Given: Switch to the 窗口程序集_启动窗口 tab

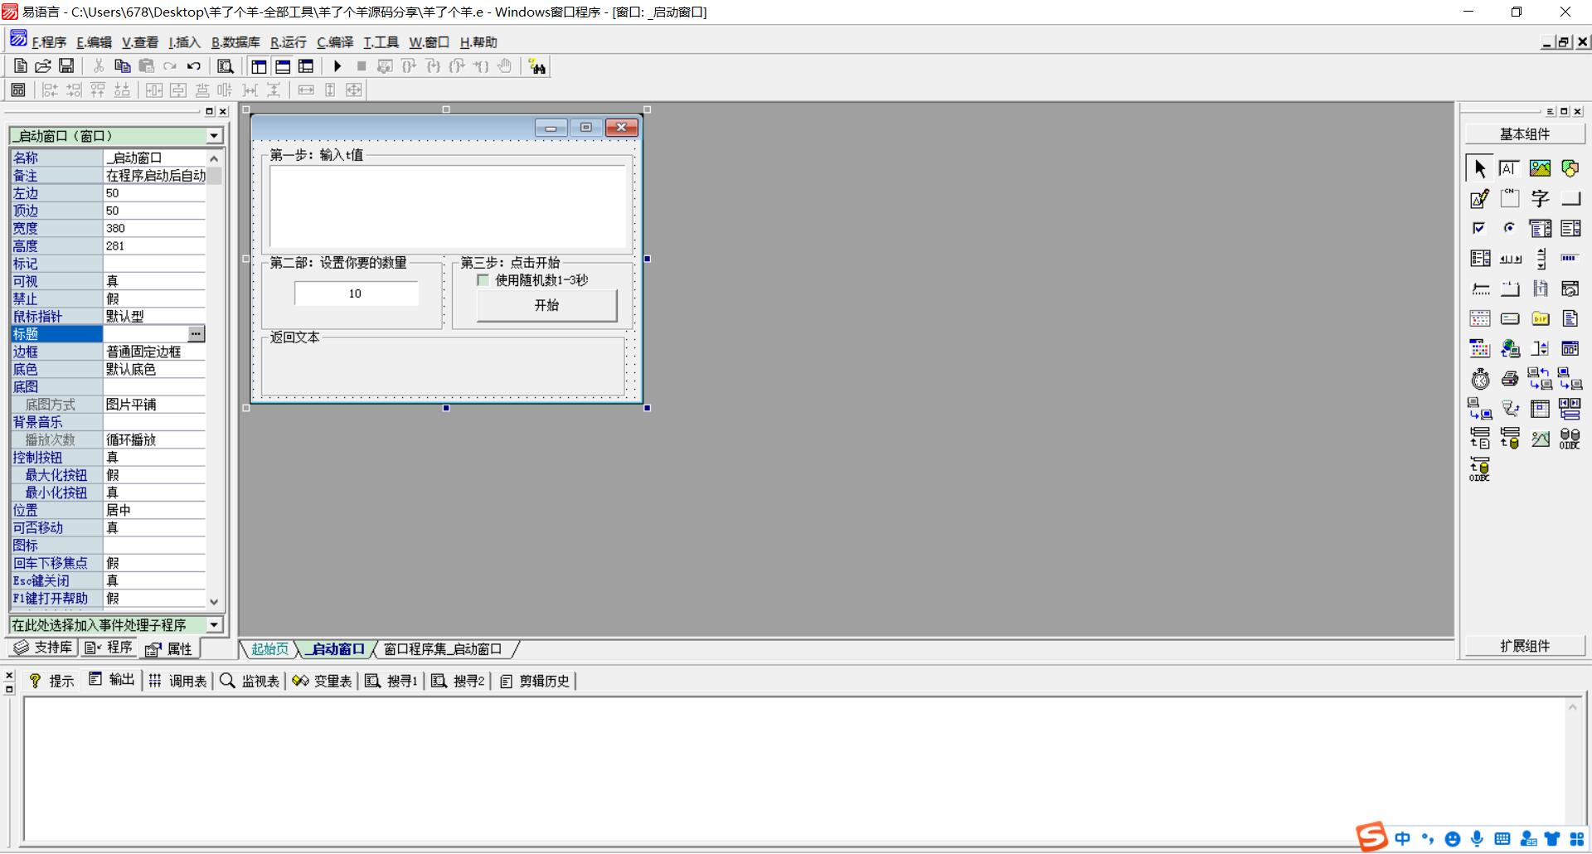Looking at the screenshot, I should (443, 649).
